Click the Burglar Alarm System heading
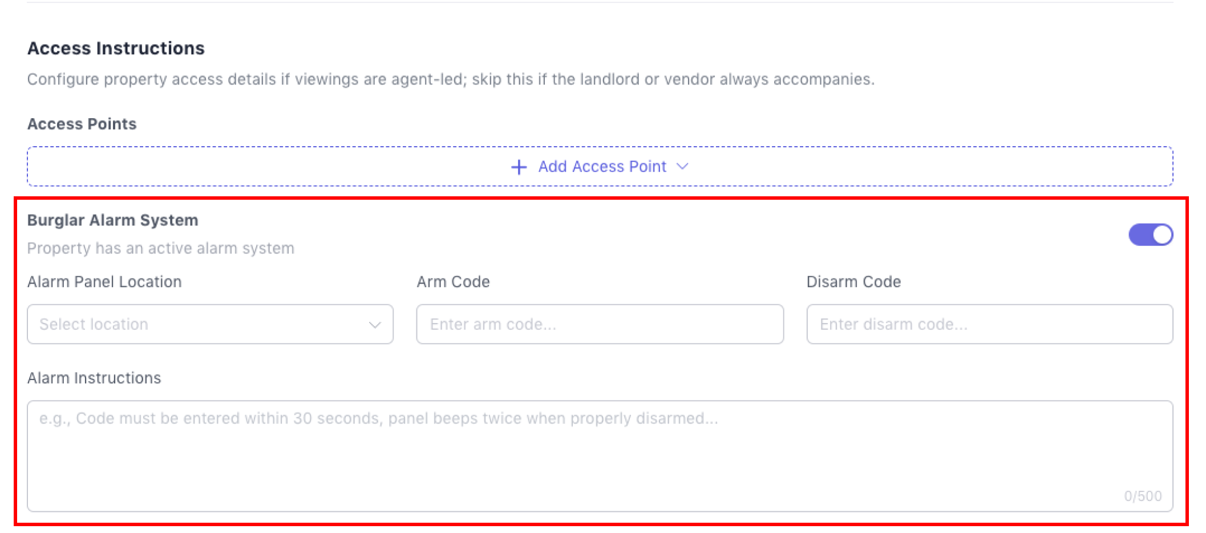This screenshot has width=1206, height=533. 112,220
